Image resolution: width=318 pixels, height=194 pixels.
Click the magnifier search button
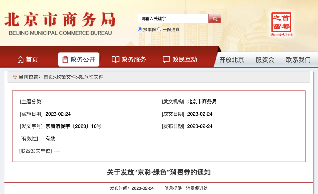coord(215,19)
